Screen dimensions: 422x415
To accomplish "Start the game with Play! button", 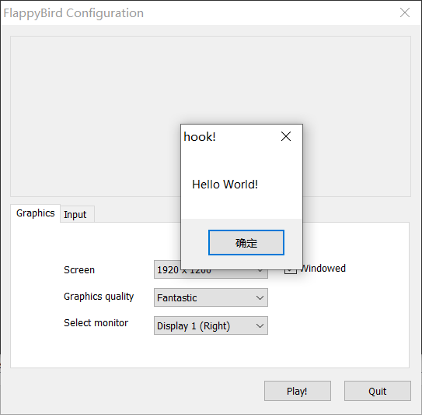I will click(298, 391).
